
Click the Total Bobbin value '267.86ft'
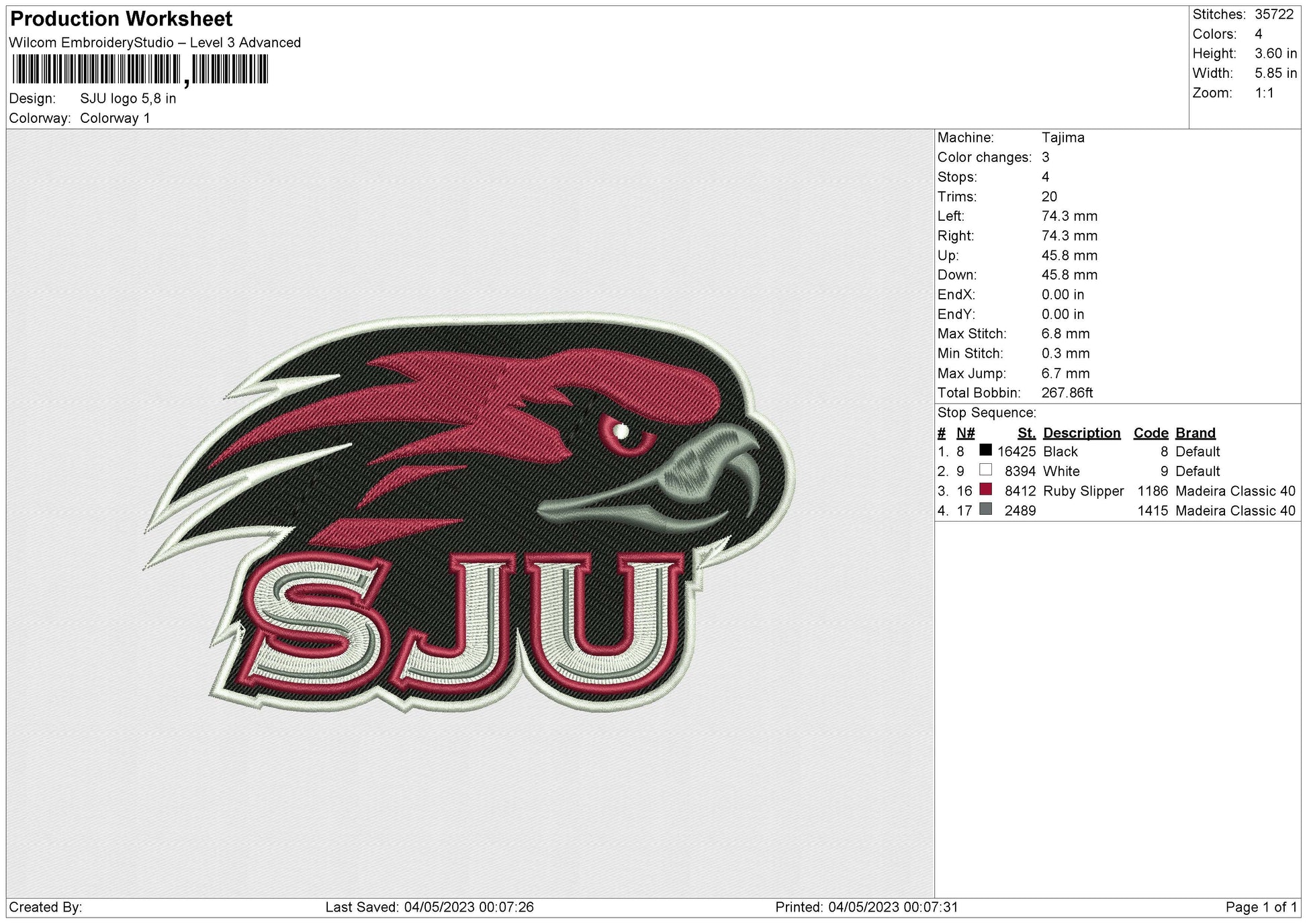click(1068, 393)
